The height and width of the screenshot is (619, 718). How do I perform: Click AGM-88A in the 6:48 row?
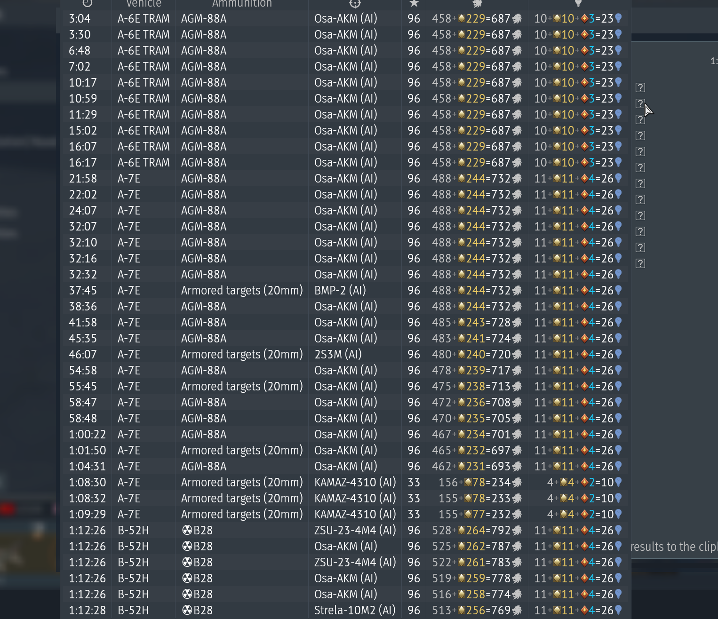(x=204, y=51)
